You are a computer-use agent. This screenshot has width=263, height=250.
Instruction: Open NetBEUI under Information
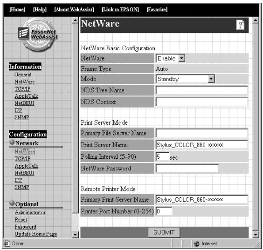tap(24, 103)
